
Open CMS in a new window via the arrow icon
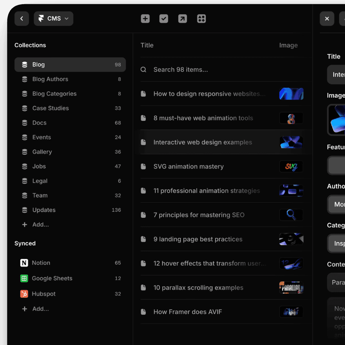click(x=183, y=19)
